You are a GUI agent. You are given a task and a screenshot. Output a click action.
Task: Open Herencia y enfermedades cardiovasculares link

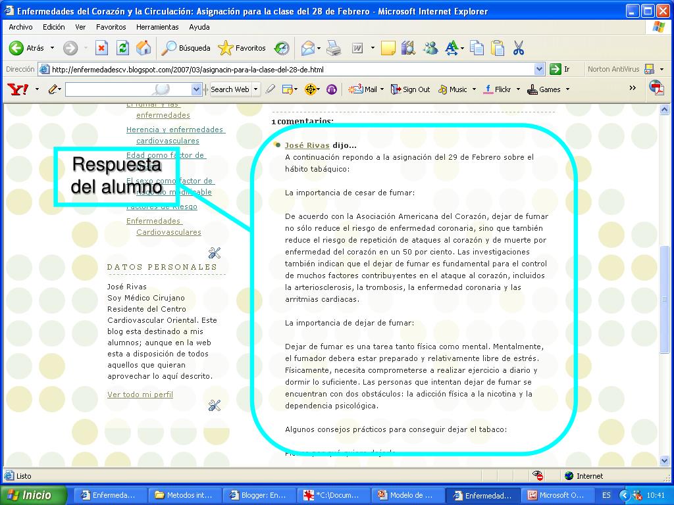click(x=176, y=135)
